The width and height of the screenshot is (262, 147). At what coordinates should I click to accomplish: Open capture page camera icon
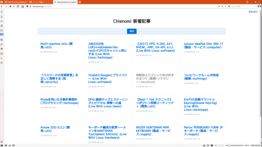click(x=204, y=146)
